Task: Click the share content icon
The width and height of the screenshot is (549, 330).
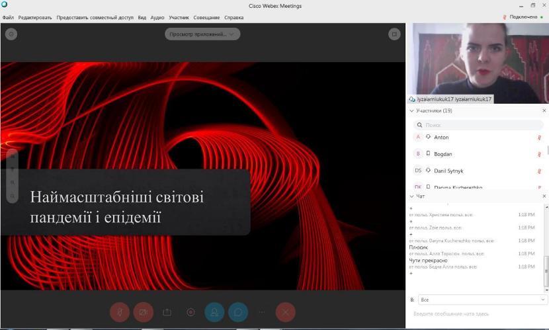Action: click(x=167, y=311)
